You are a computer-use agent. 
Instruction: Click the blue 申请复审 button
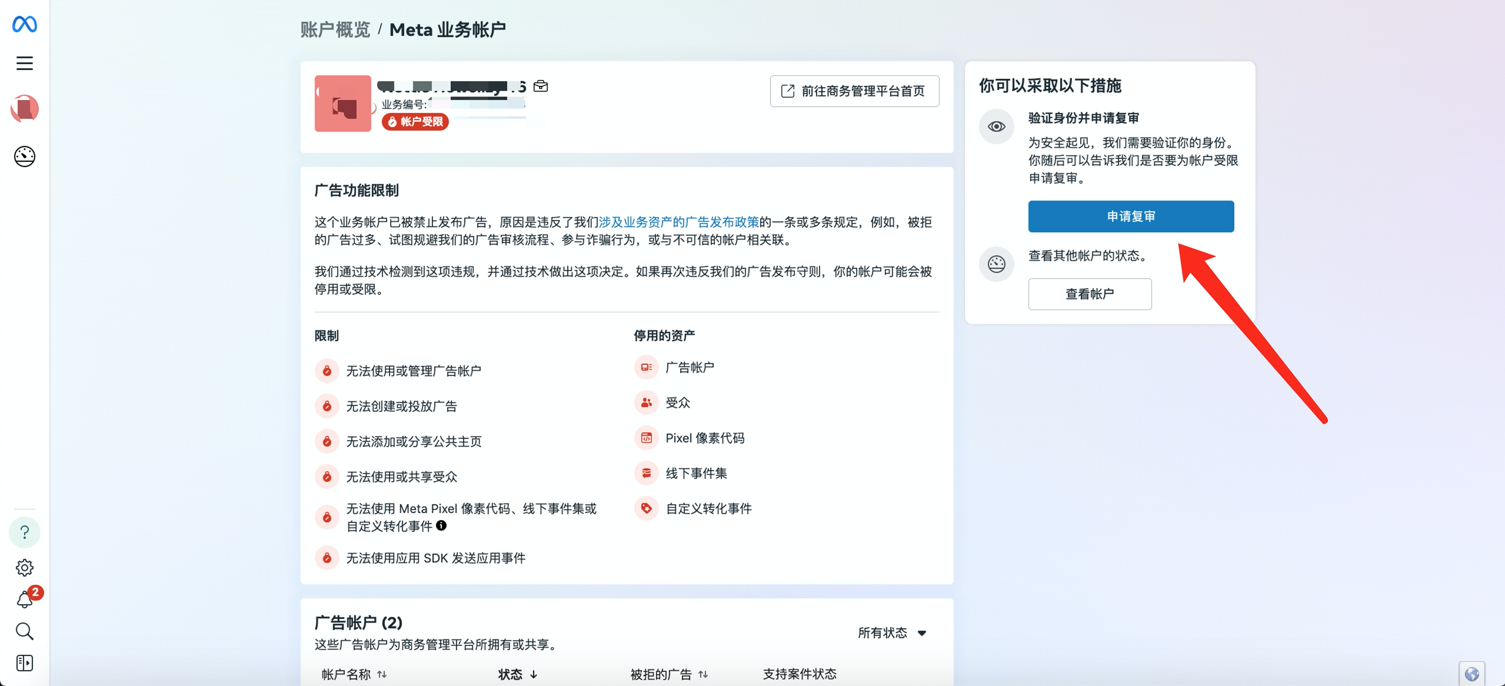(1131, 217)
